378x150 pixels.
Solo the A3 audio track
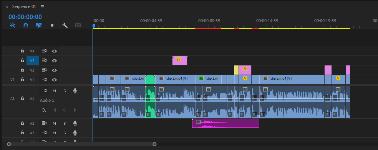click(x=65, y=133)
